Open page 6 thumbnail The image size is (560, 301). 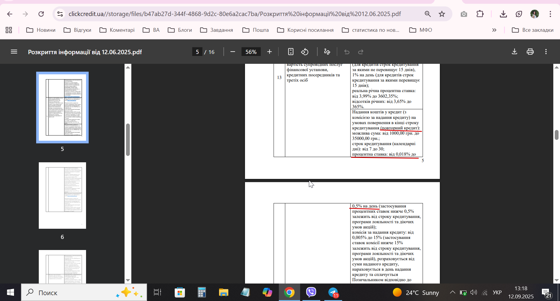[x=62, y=196]
